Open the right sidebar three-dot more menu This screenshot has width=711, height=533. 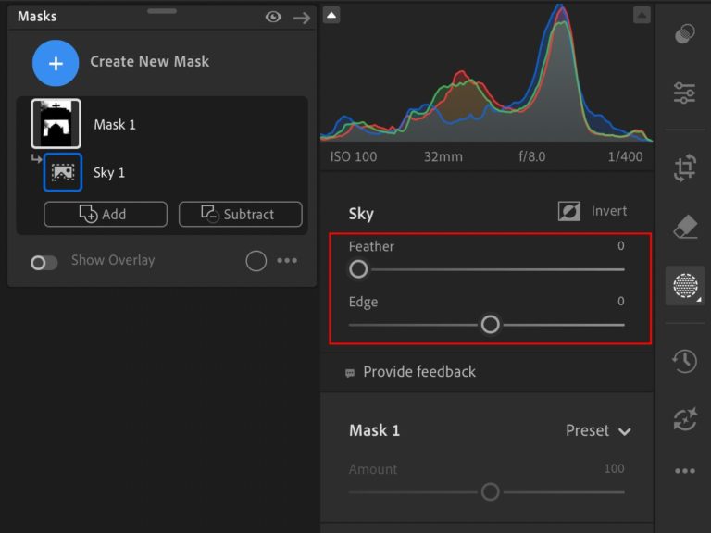tap(685, 471)
